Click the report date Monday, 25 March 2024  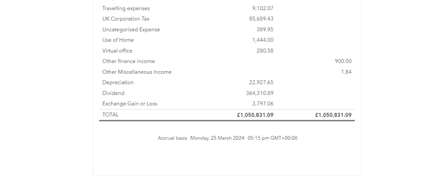tap(217, 138)
